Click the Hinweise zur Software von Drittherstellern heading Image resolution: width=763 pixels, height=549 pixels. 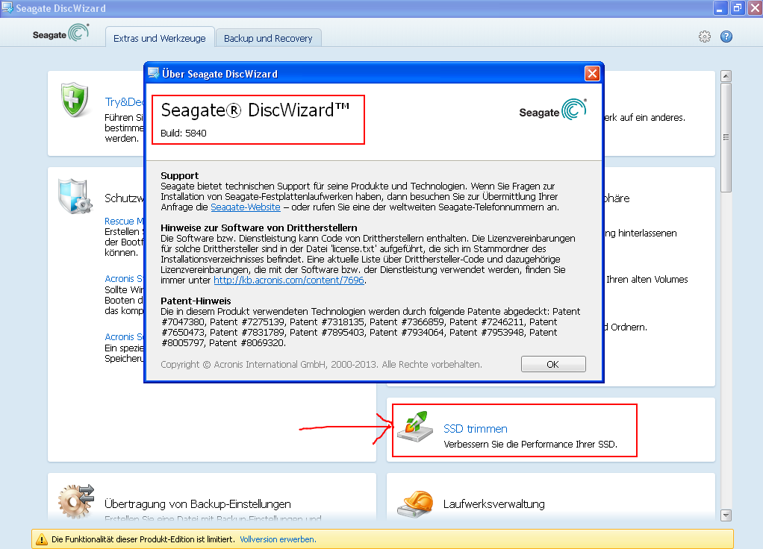click(259, 228)
